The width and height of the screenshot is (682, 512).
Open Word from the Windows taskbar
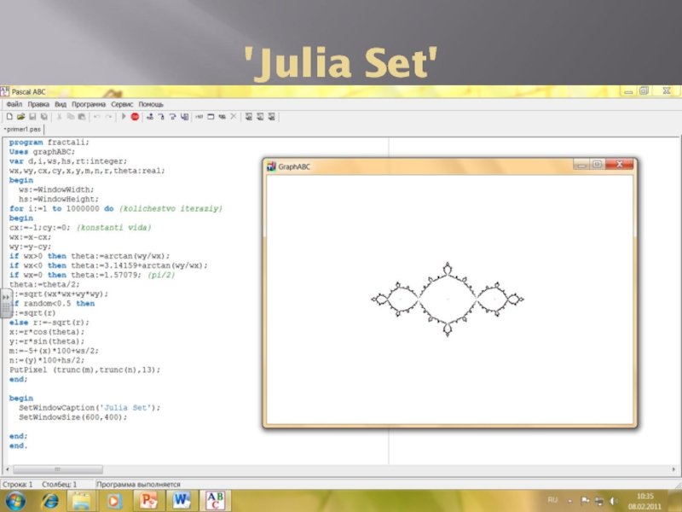(x=182, y=499)
